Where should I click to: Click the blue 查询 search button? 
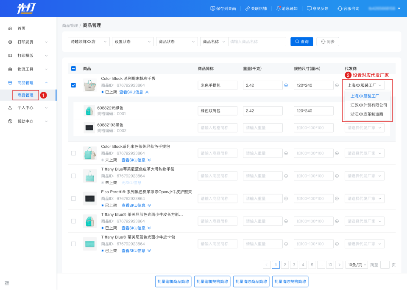pyautogui.click(x=301, y=42)
